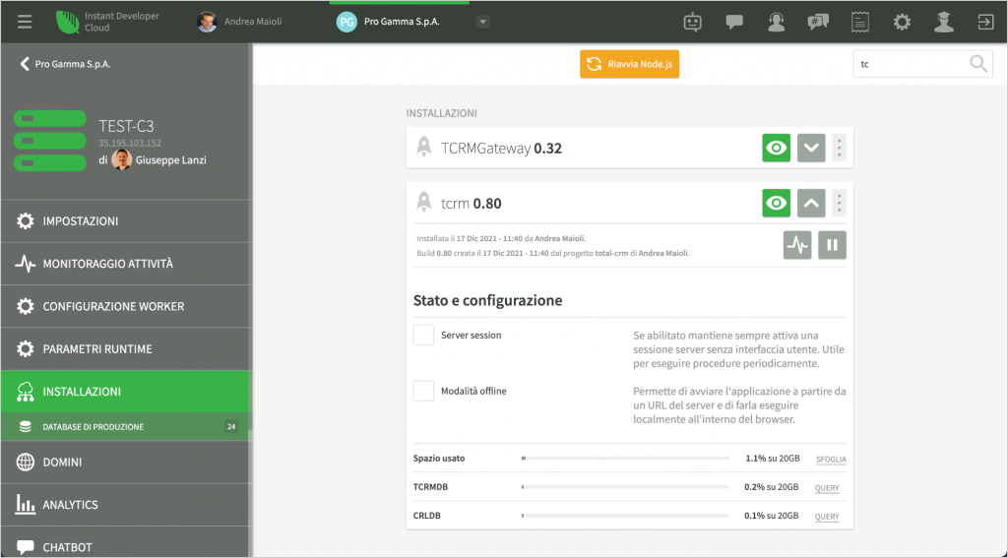Click the Instant Developer Cloud leaf logo
Viewport: 1008px width, 558px height.
pos(67,22)
